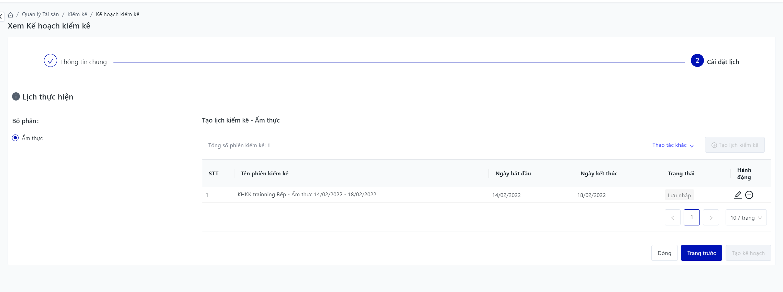Click the Tạo kế hoạch button

748,253
